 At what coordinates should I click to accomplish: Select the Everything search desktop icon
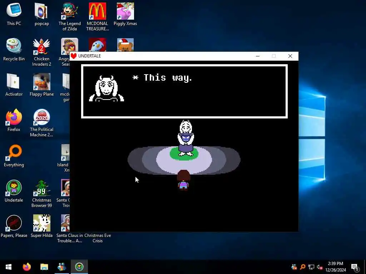pyautogui.click(x=14, y=156)
